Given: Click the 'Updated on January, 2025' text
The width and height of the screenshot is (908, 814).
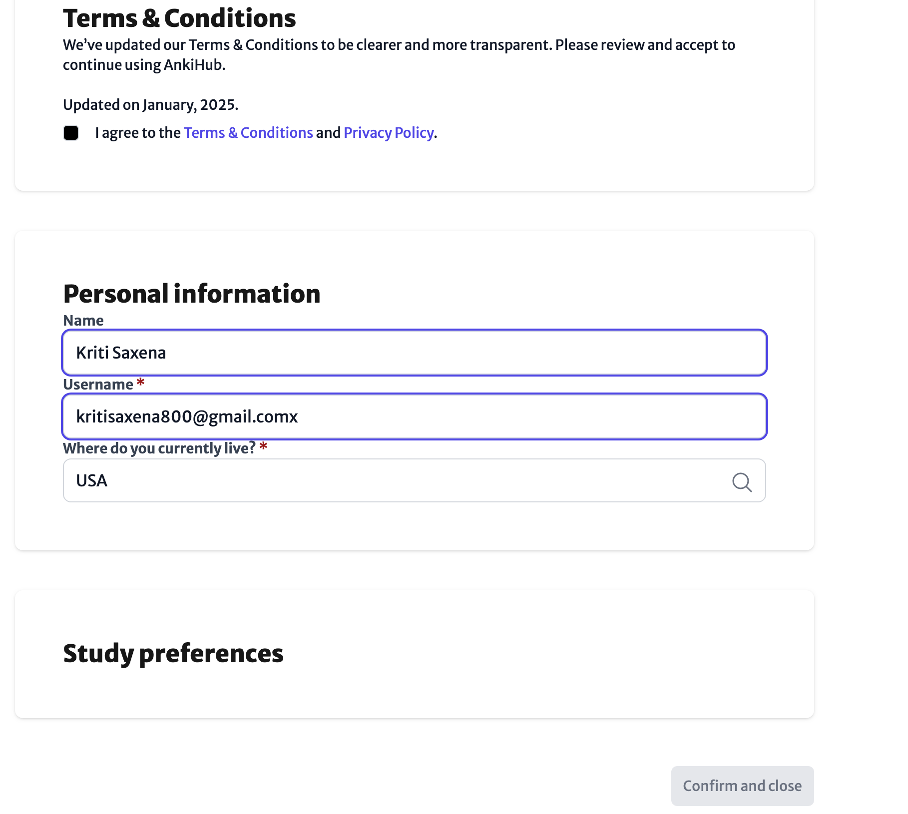Looking at the screenshot, I should [x=151, y=105].
